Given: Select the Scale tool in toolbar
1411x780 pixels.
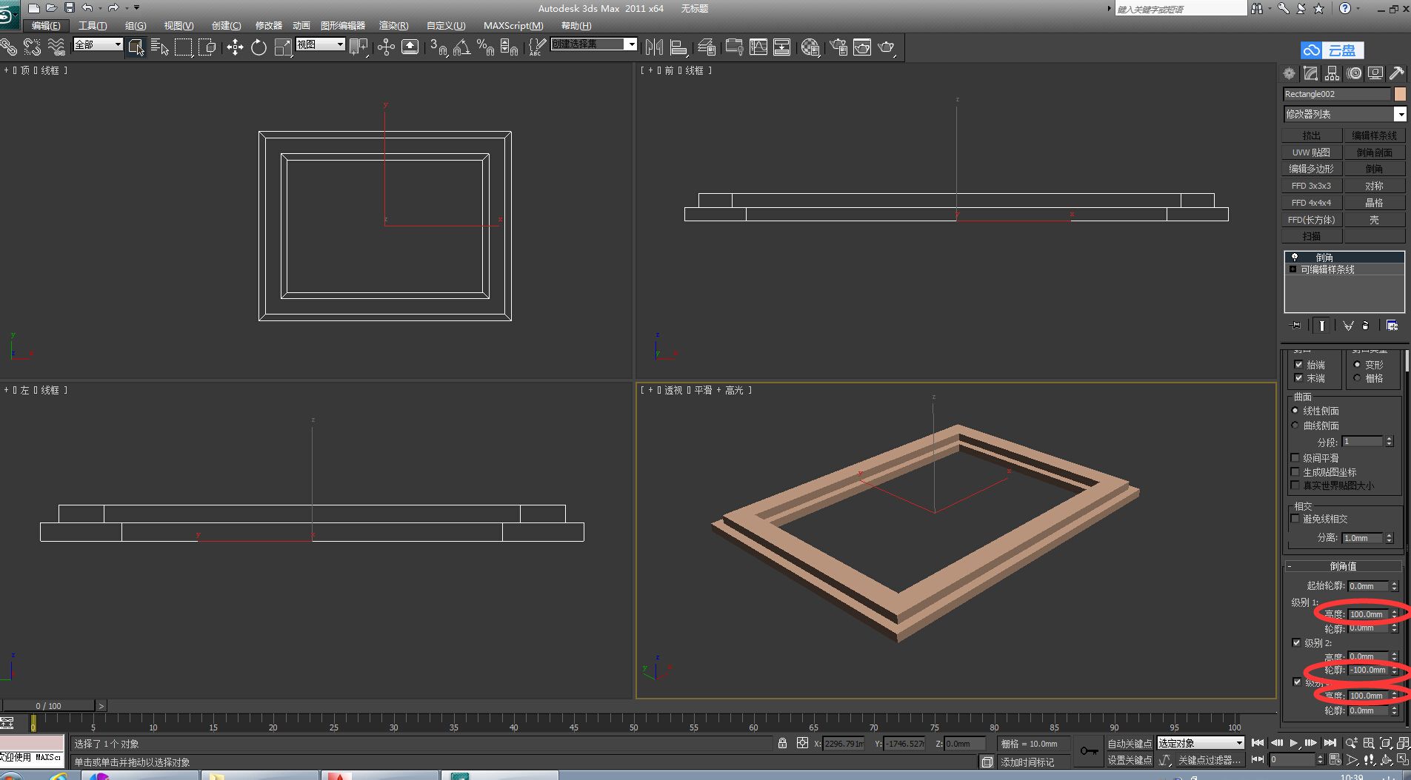Looking at the screenshot, I should (283, 47).
